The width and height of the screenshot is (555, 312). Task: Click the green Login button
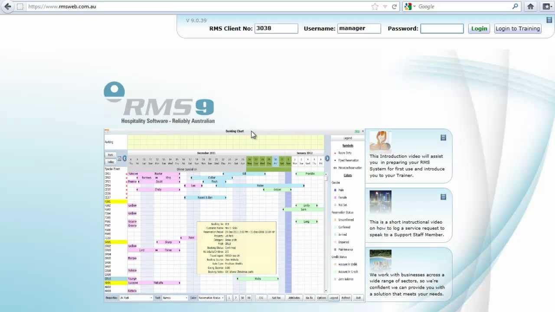(x=479, y=29)
